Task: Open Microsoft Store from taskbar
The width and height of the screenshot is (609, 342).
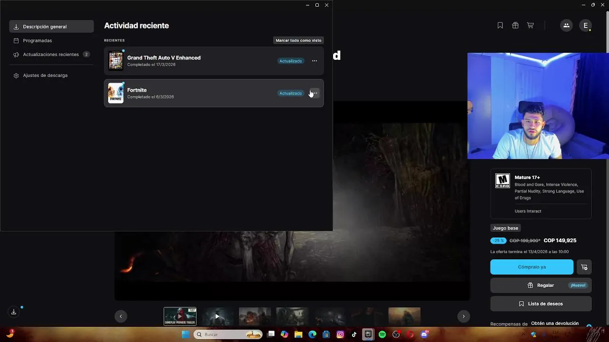Action: (326, 334)
